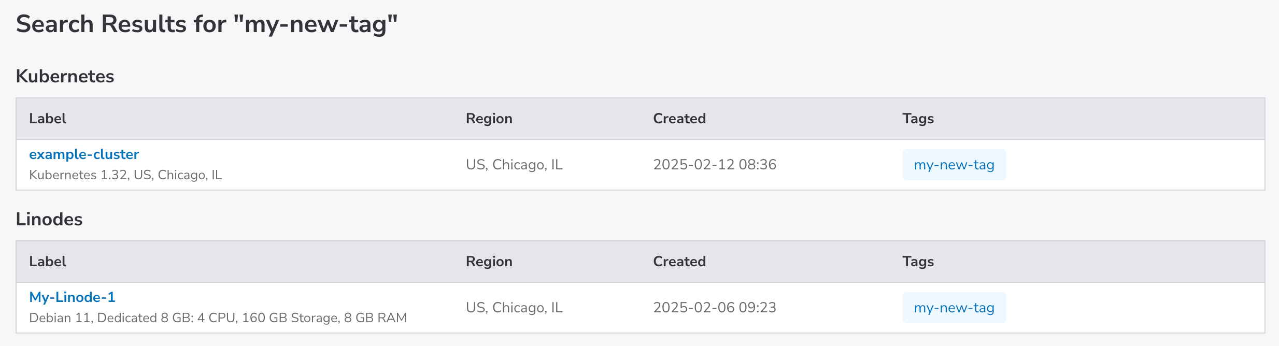Click the Label column header in Linodes table
Screen dimensions: 1279x346
click(48, 262)
